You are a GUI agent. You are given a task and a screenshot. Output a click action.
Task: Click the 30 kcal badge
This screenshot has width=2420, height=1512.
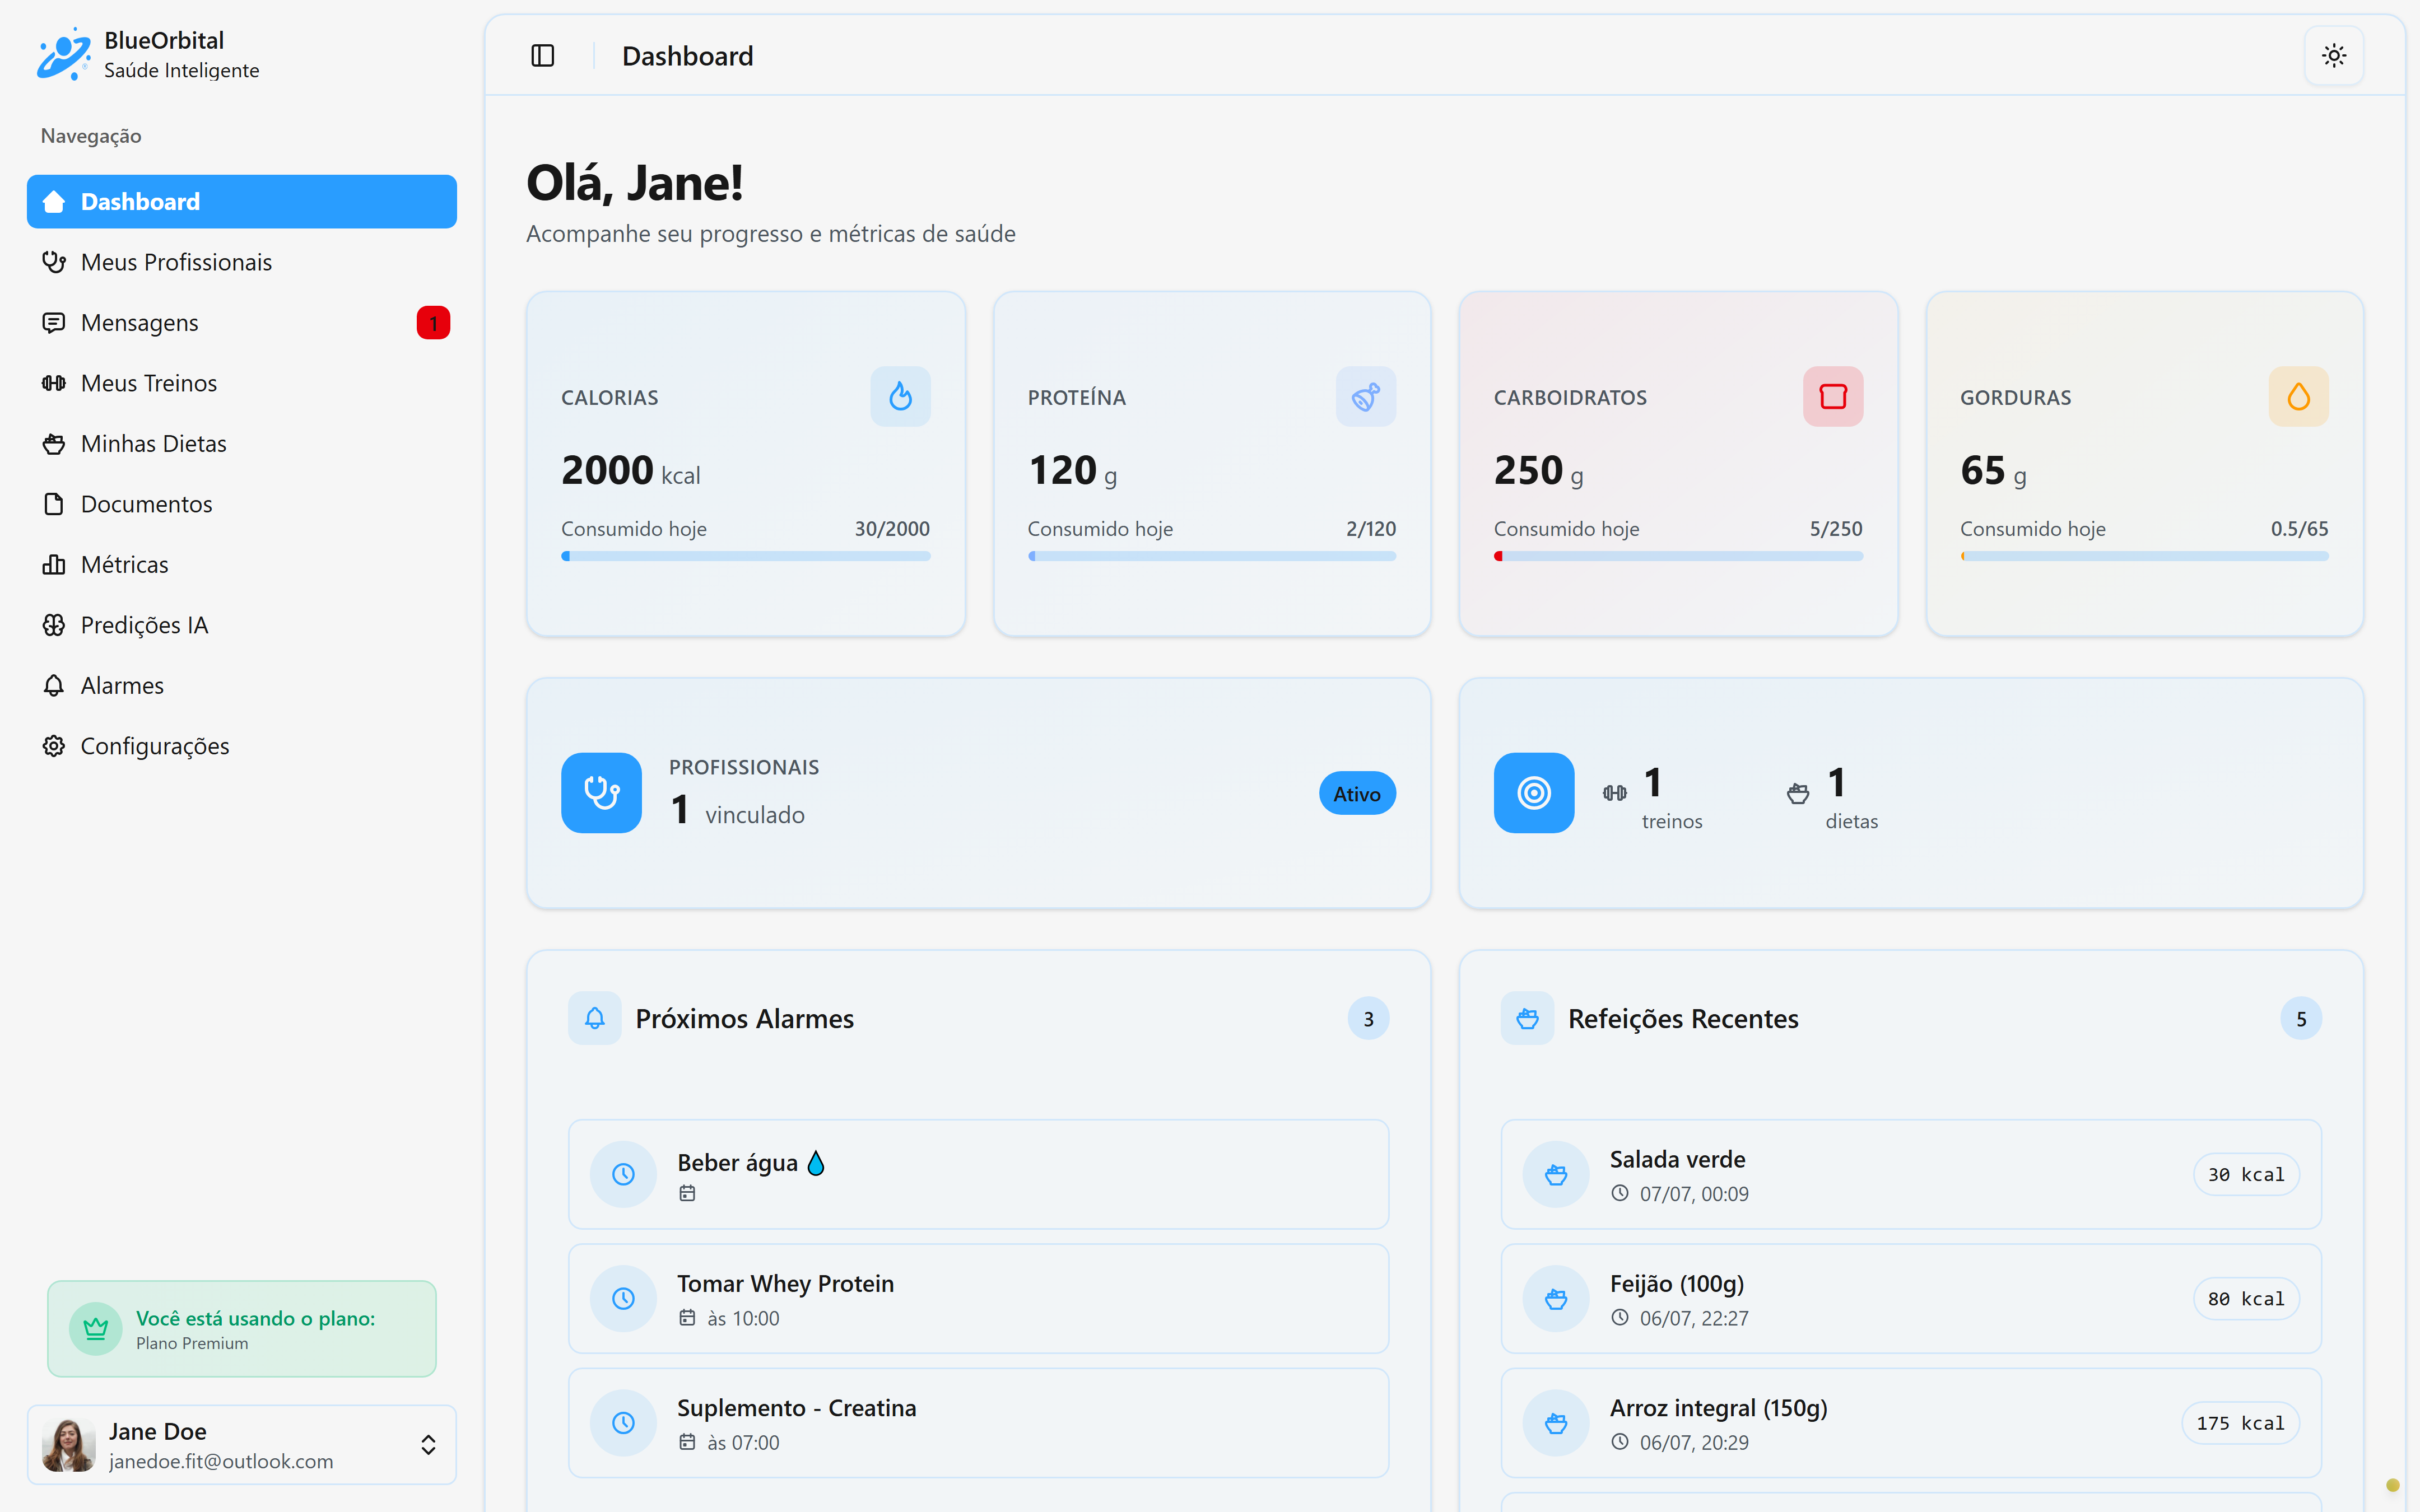2246,1175
